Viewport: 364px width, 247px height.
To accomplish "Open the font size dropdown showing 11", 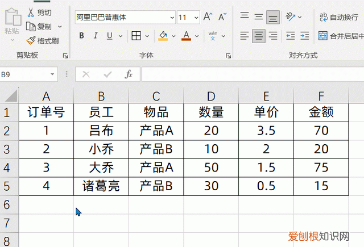I will 196,18.
